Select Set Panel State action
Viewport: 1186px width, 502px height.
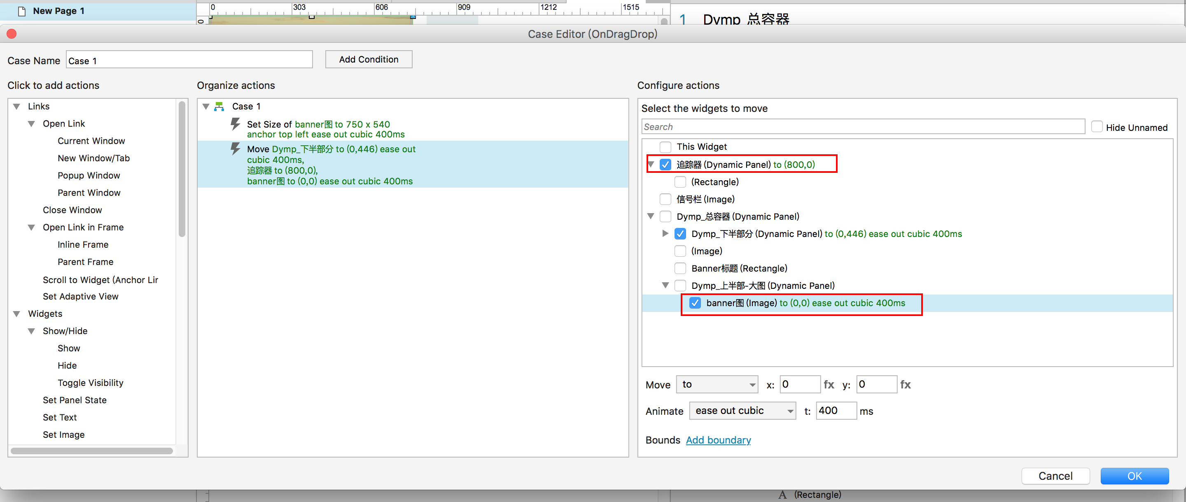(75, 400)
